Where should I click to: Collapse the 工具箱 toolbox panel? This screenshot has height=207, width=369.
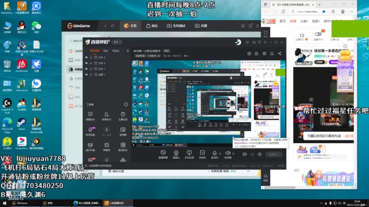(x=125, y=104)
